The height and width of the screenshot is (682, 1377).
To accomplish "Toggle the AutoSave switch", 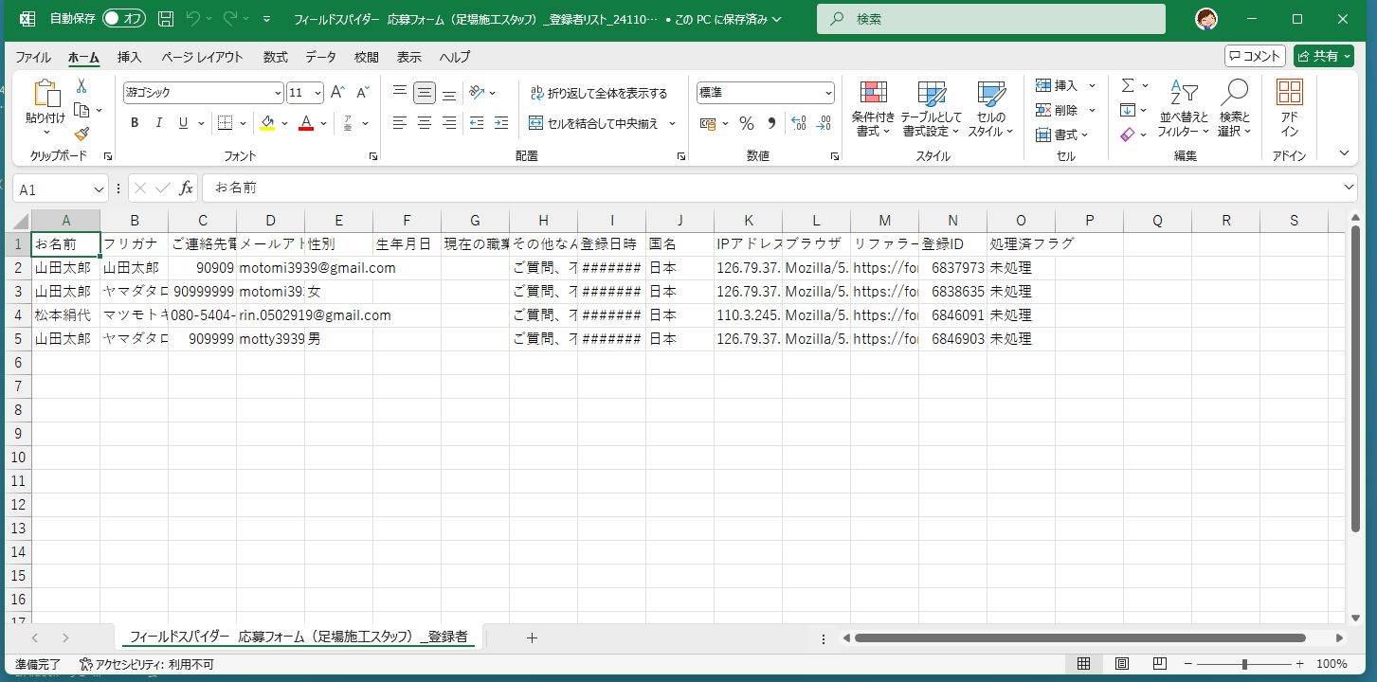I will (123, 19).
